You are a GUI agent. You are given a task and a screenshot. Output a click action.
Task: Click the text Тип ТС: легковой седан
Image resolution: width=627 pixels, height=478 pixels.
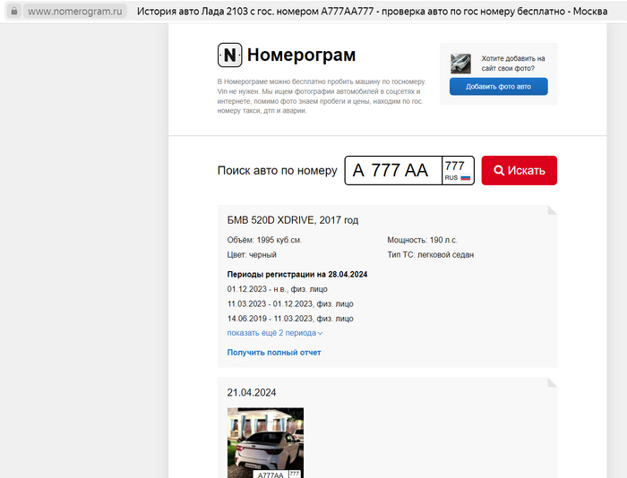pos(430,254)
